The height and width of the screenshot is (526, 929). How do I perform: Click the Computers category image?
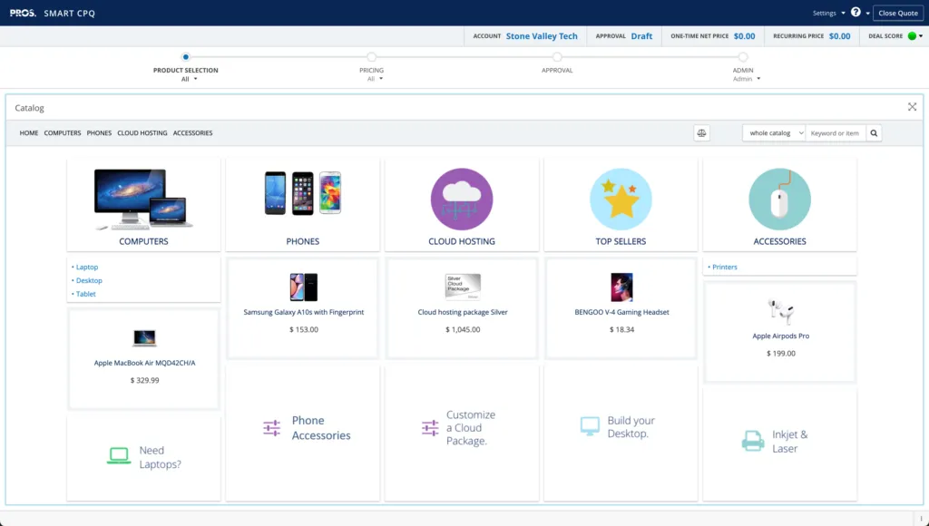pyautogui.click(x=143, y=200)
